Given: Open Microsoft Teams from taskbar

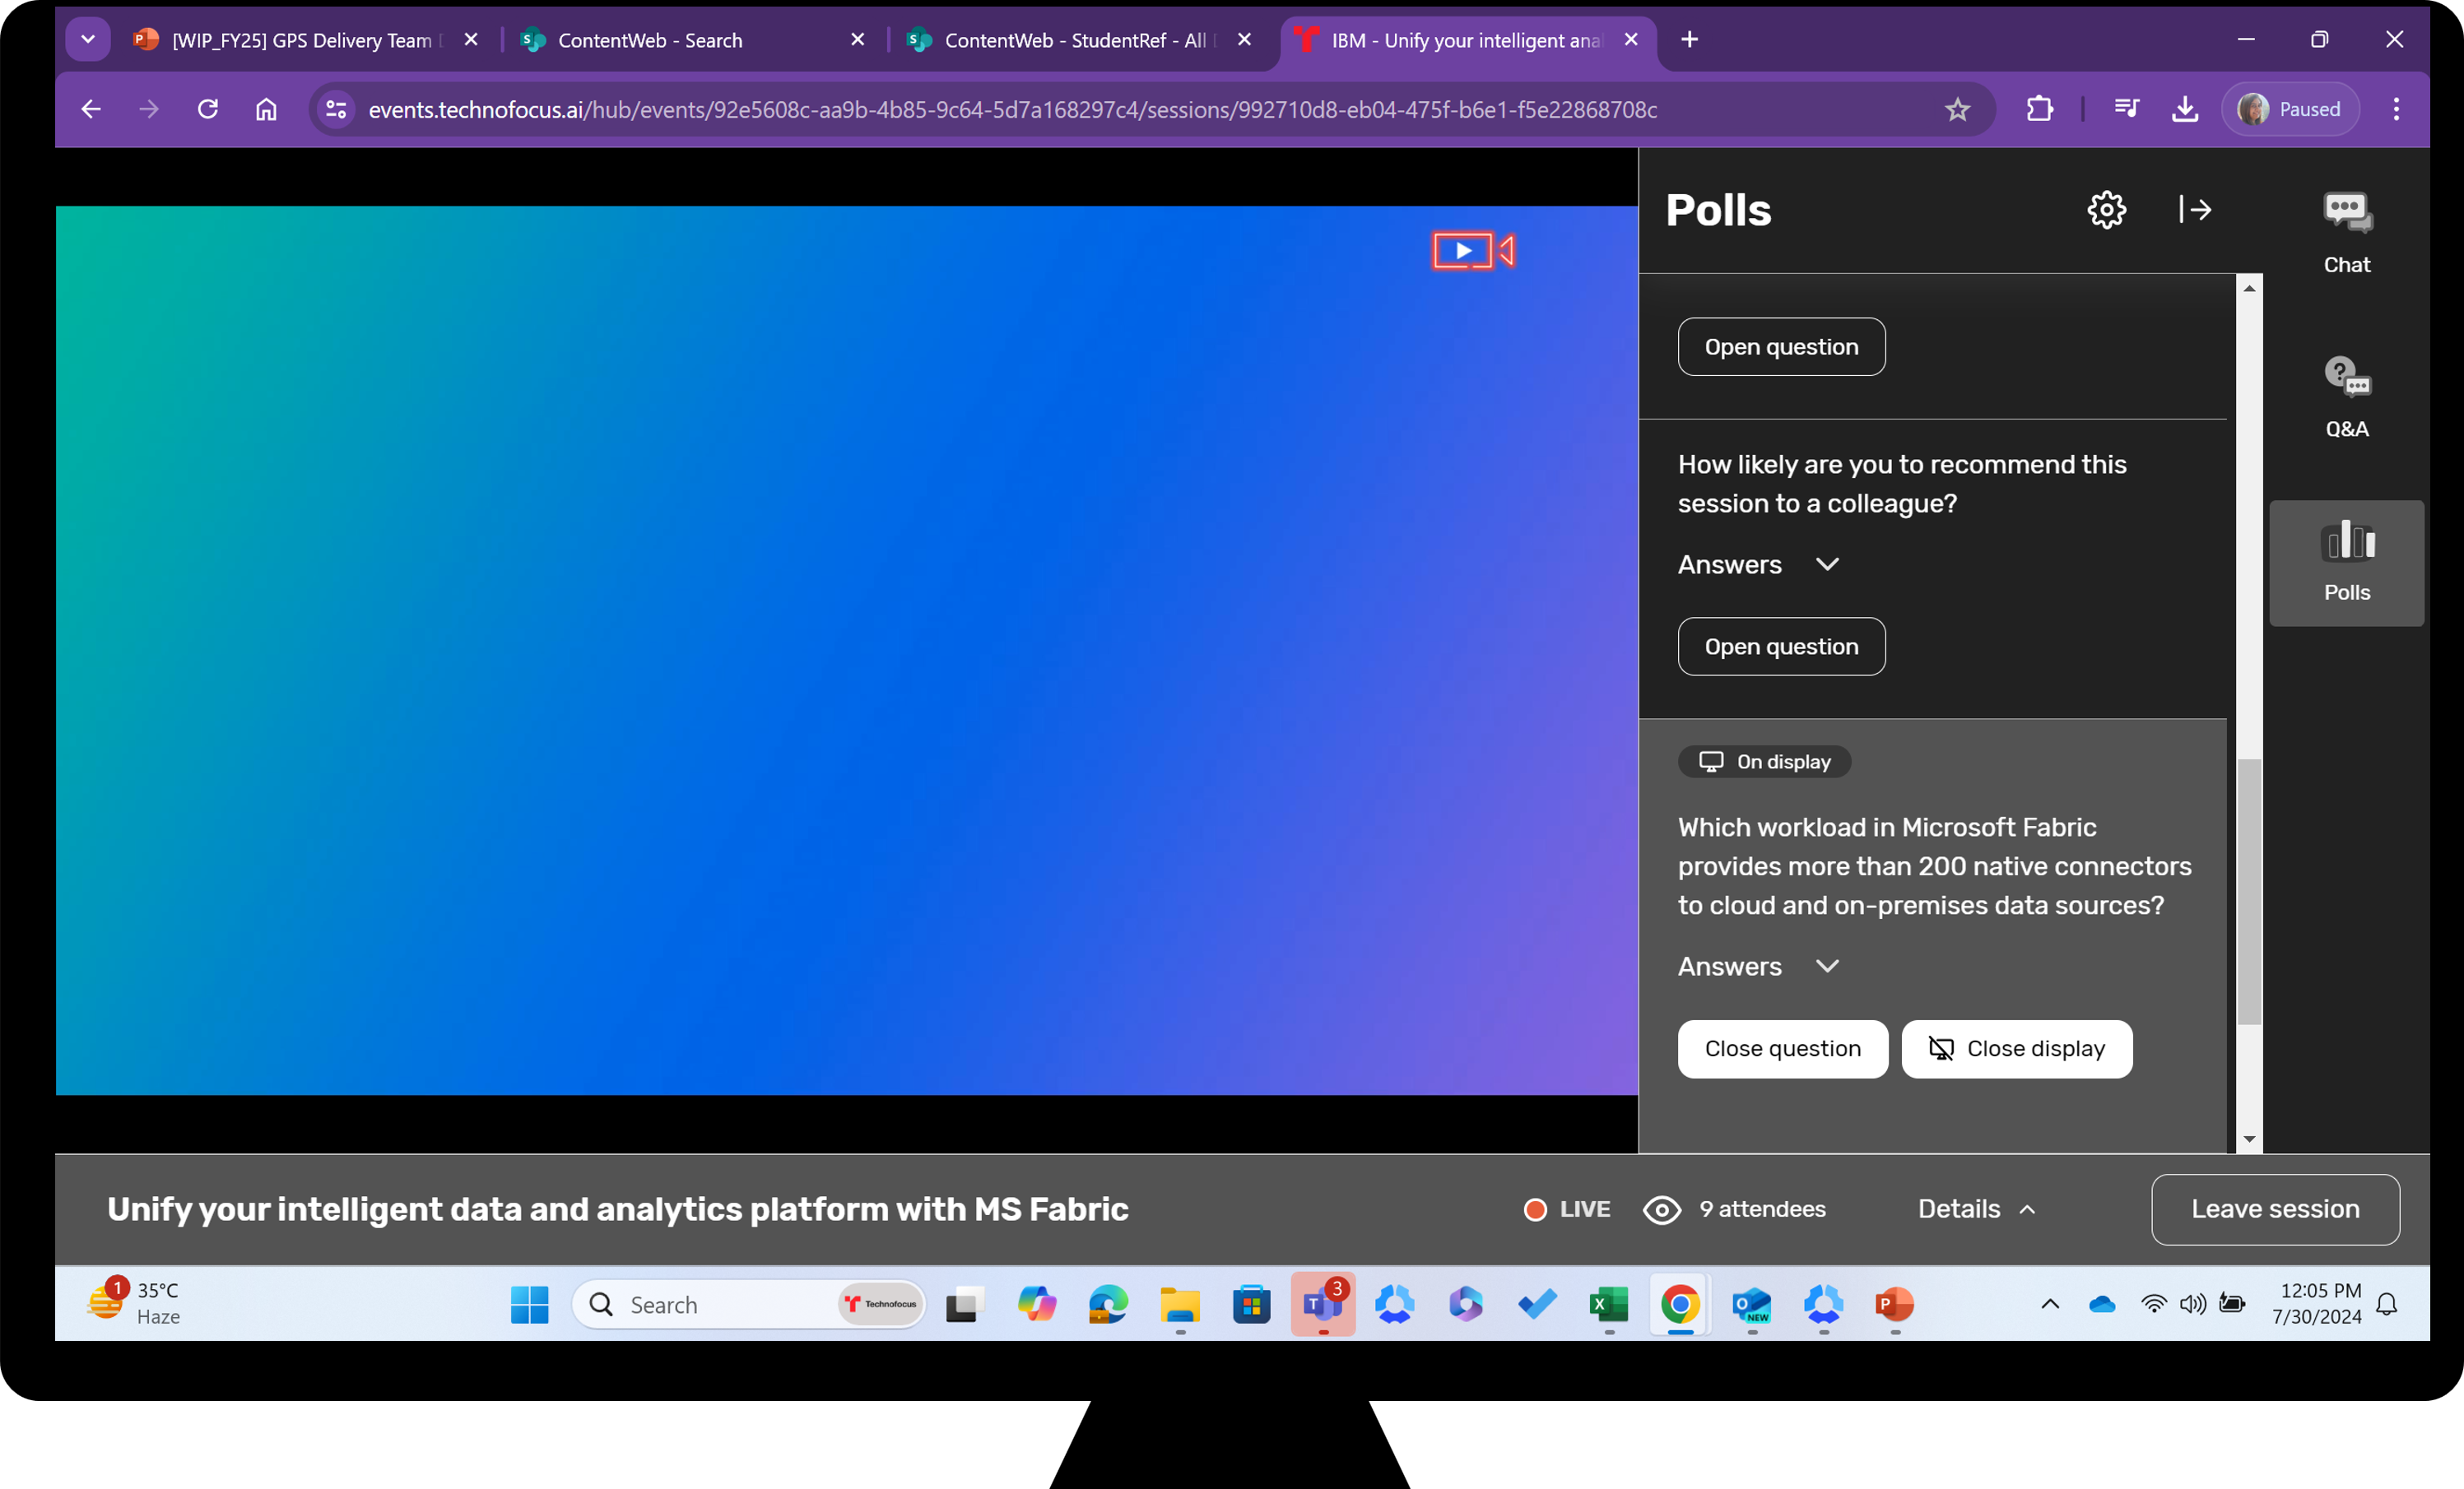Looking at the screenshot, I should [1323, 1304].
